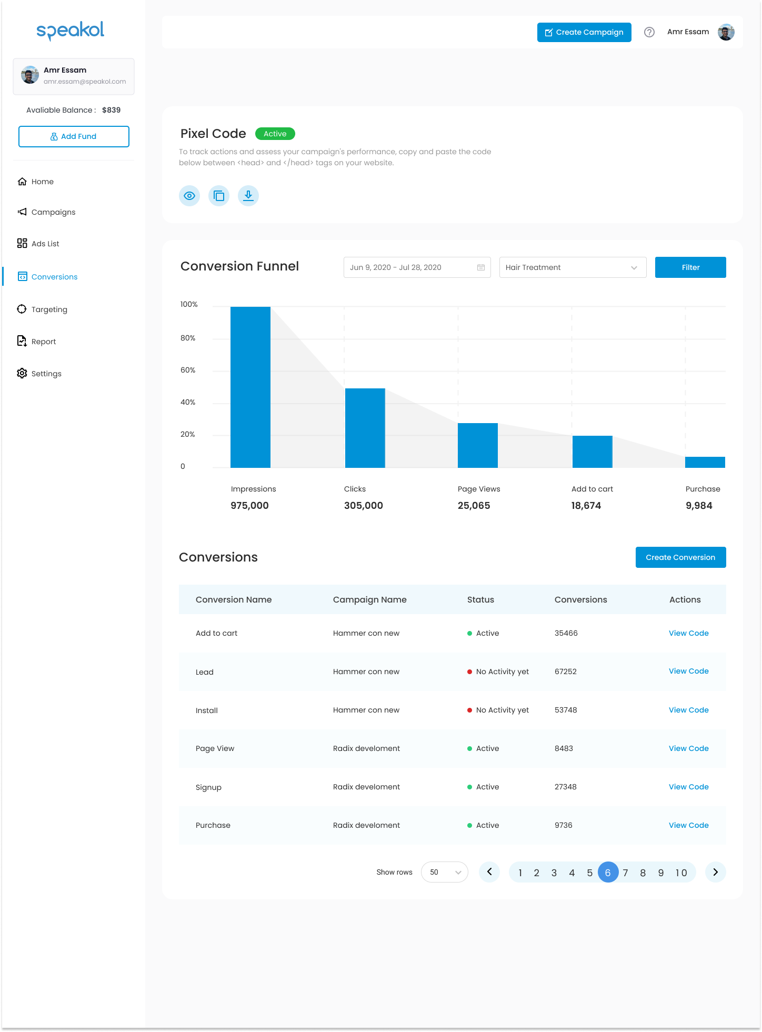Click the Home icon in the sidebar
Viewport: 762px width, 1032px height.
[22, 182]
